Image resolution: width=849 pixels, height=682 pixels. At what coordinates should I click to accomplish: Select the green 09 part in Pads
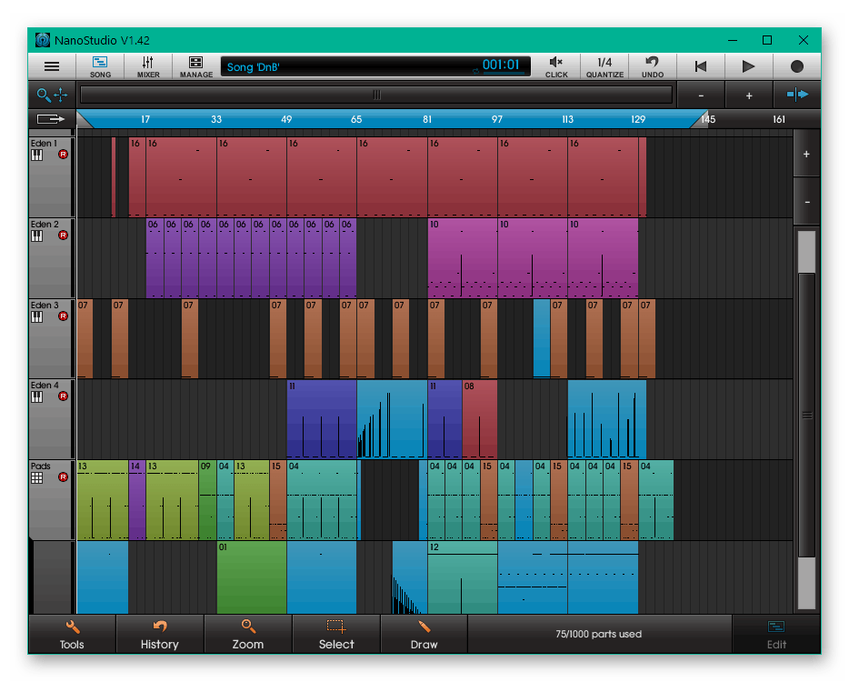coord(207,500)
